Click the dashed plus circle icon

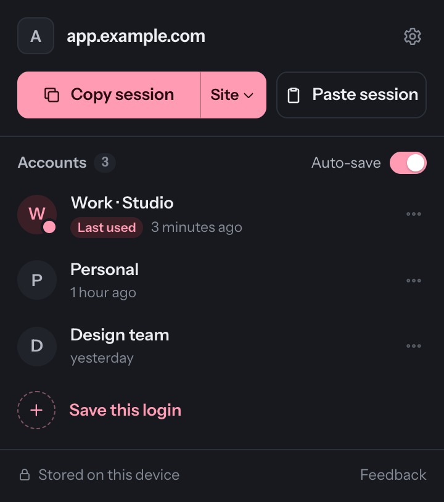[x=36, y=410]
